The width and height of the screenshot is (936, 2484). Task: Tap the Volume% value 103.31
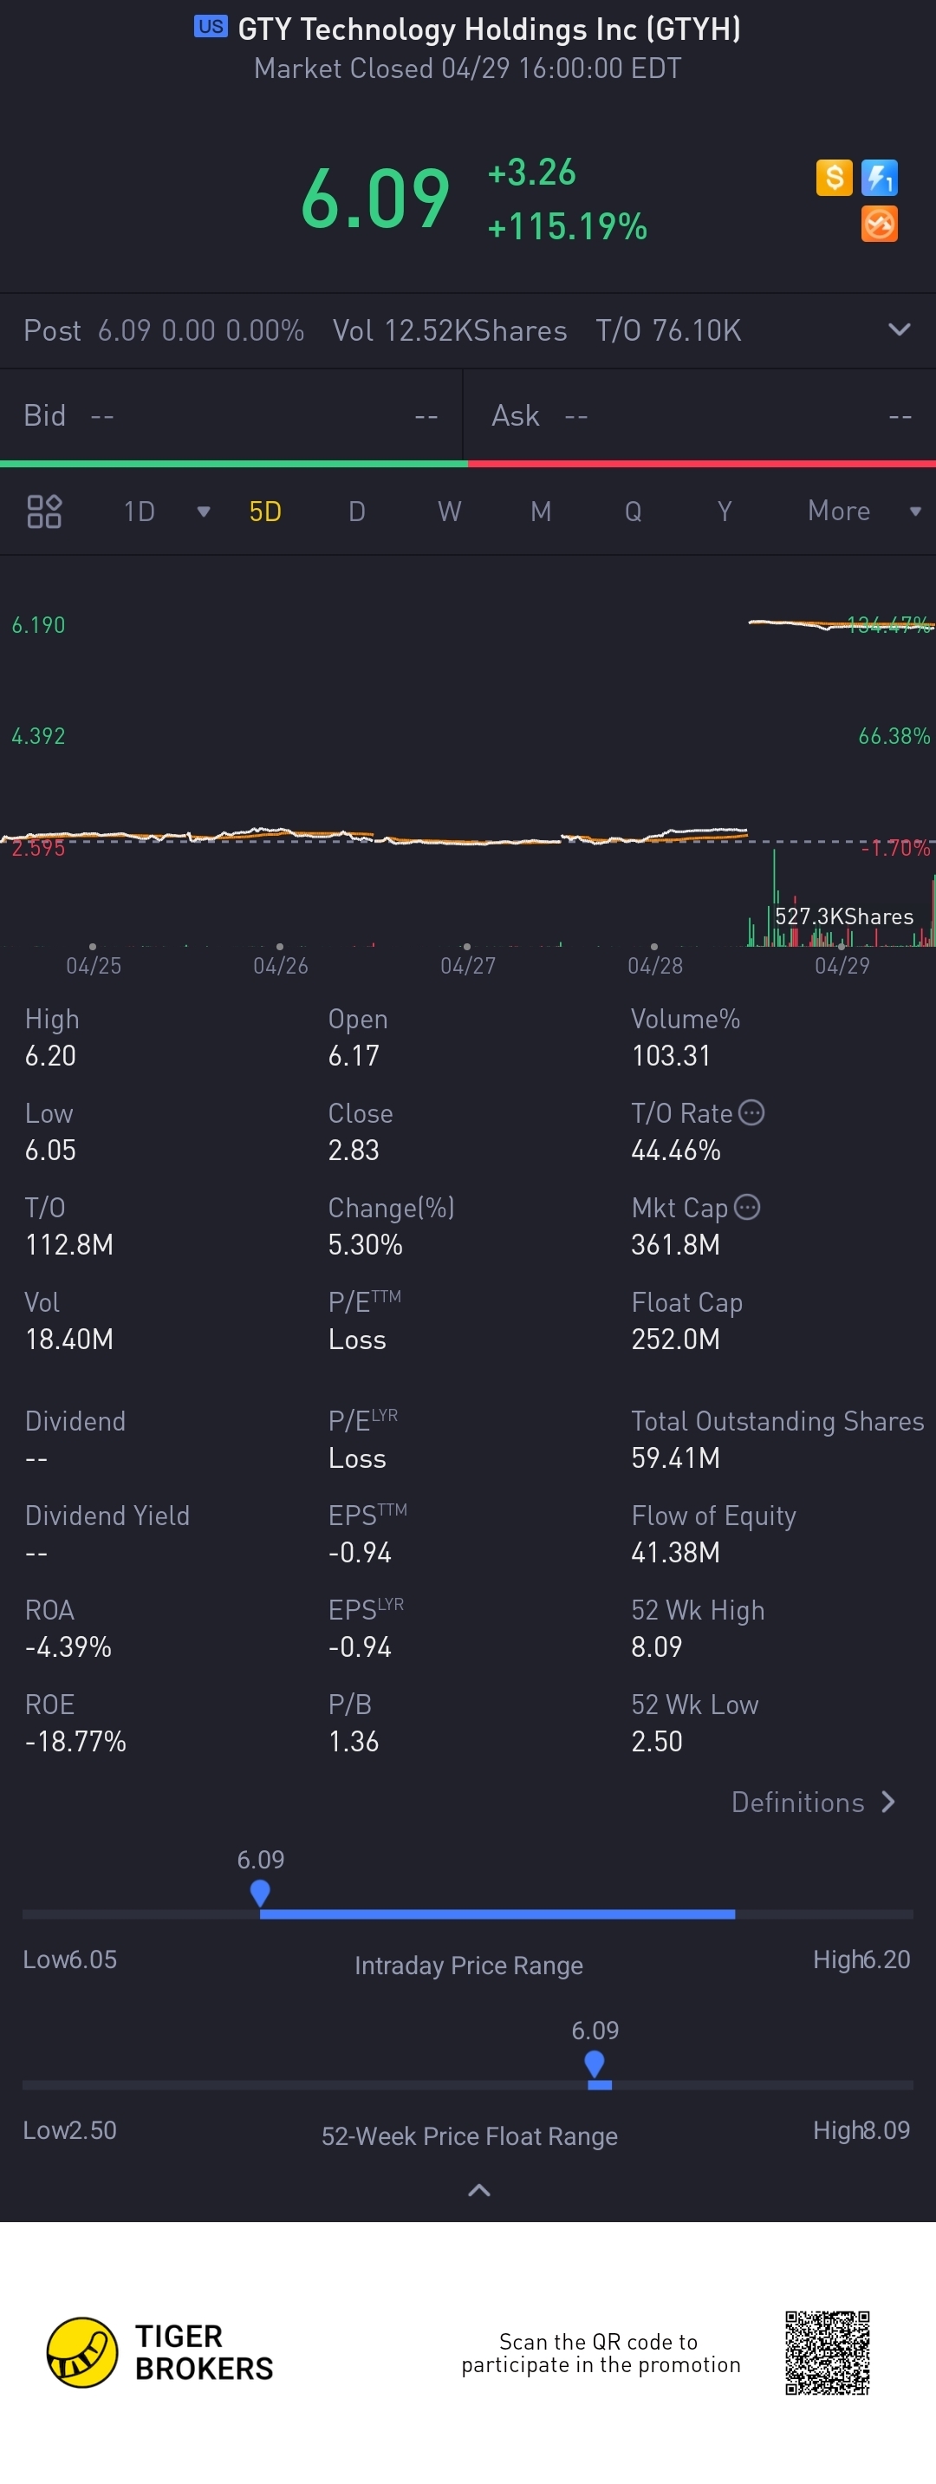671,1056
